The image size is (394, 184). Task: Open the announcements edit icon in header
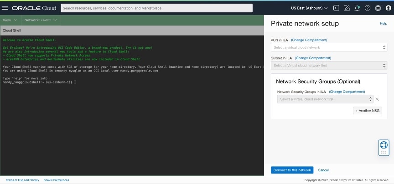tap(347, 8)
